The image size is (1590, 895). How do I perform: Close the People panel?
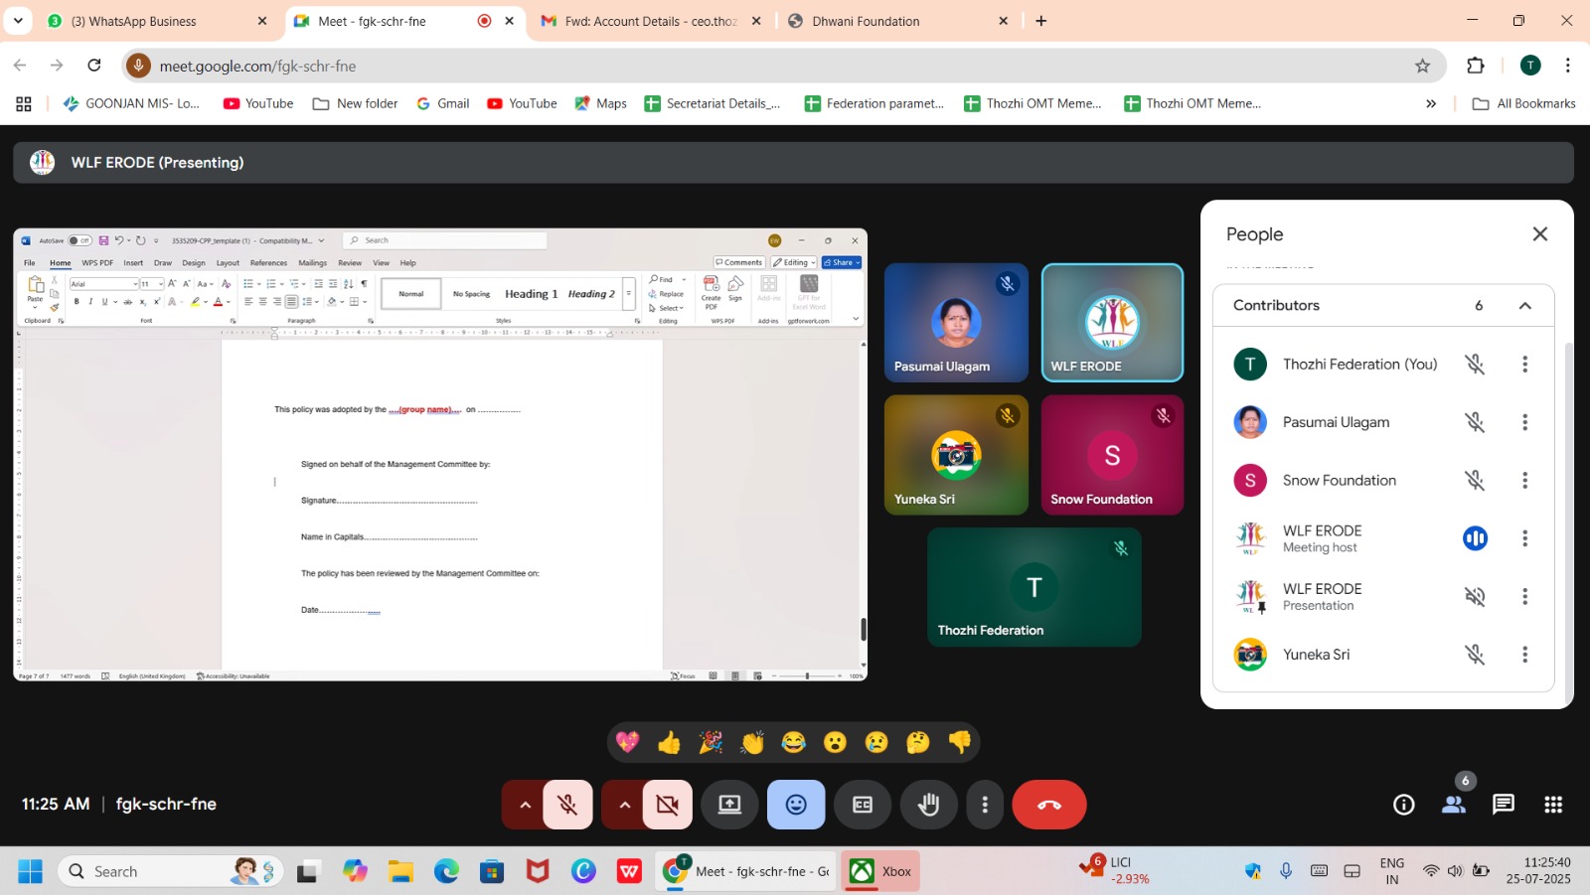coord(1540,234)
